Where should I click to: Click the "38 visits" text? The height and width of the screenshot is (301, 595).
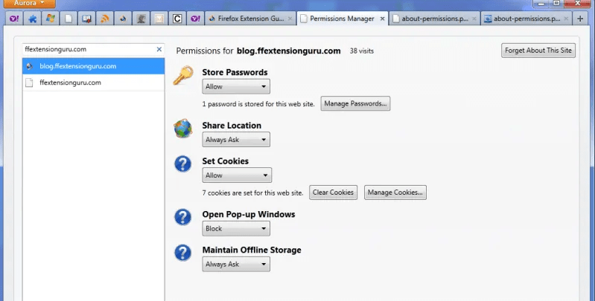click(x=362, y=51)
